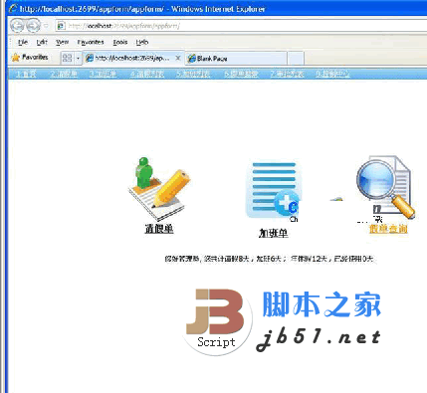Click navigation item 1 首页

tap(26, 74)
